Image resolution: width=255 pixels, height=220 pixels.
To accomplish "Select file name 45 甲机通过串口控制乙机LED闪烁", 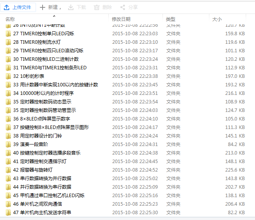I will 49,196.
